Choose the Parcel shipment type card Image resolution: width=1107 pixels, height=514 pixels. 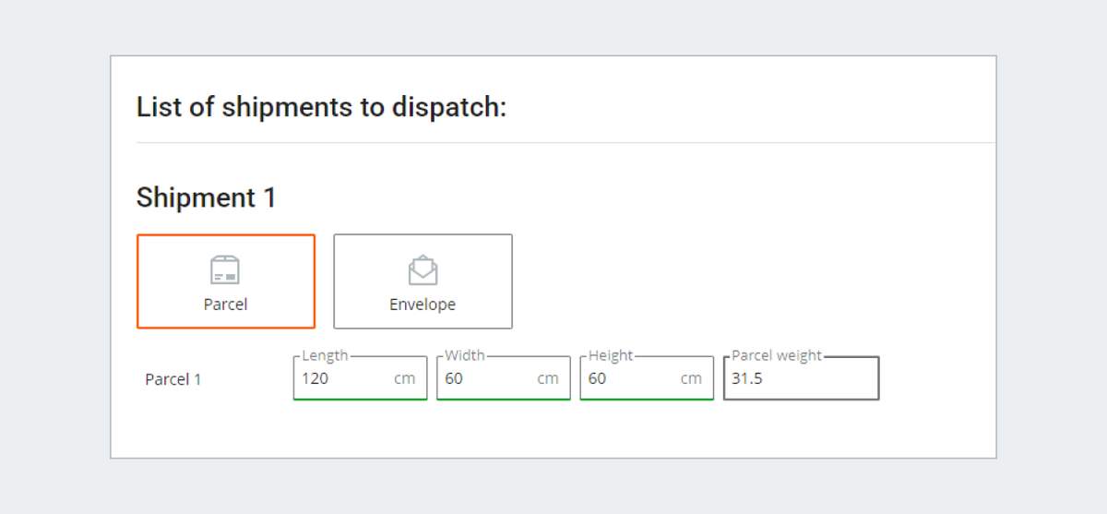coord(226,281)
